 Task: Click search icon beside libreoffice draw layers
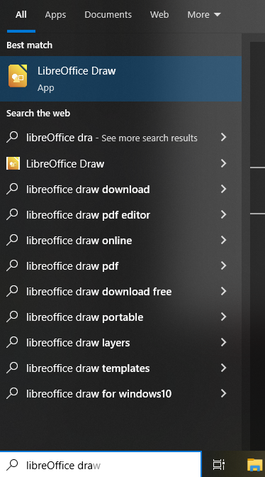[12, 342]
